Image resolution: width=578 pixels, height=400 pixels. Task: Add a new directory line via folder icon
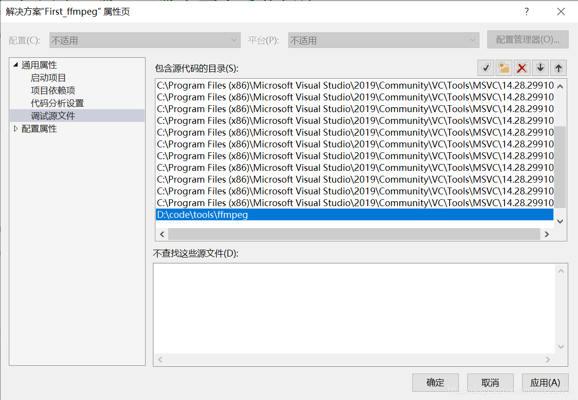(x=503, y=68)
